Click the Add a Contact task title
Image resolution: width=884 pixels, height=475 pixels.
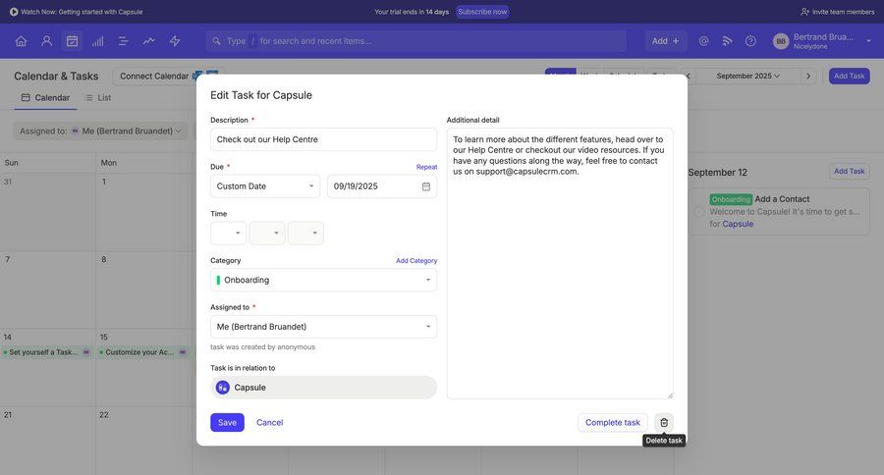782,199
